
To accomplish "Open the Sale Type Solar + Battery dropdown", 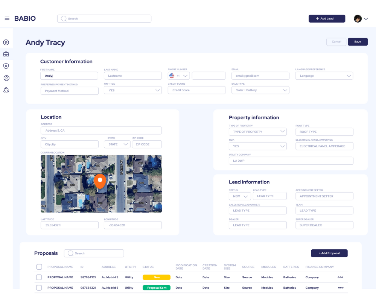I will click(260, 90).
